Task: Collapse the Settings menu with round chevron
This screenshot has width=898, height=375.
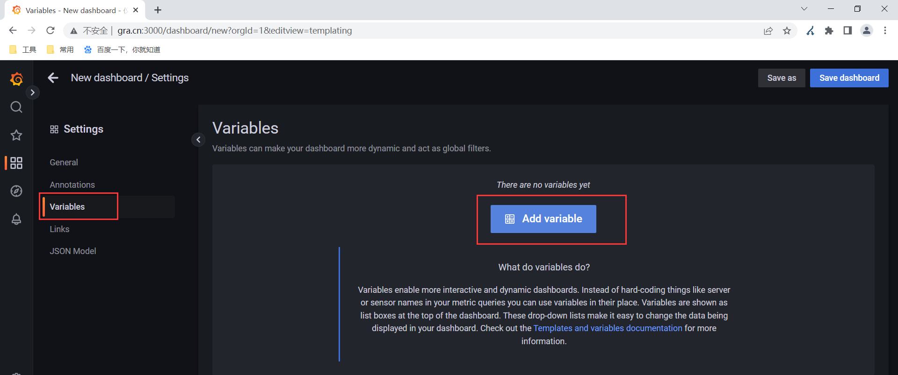Action: point(198,140)
